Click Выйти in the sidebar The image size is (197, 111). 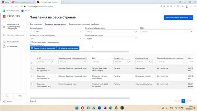coord(10,101)
